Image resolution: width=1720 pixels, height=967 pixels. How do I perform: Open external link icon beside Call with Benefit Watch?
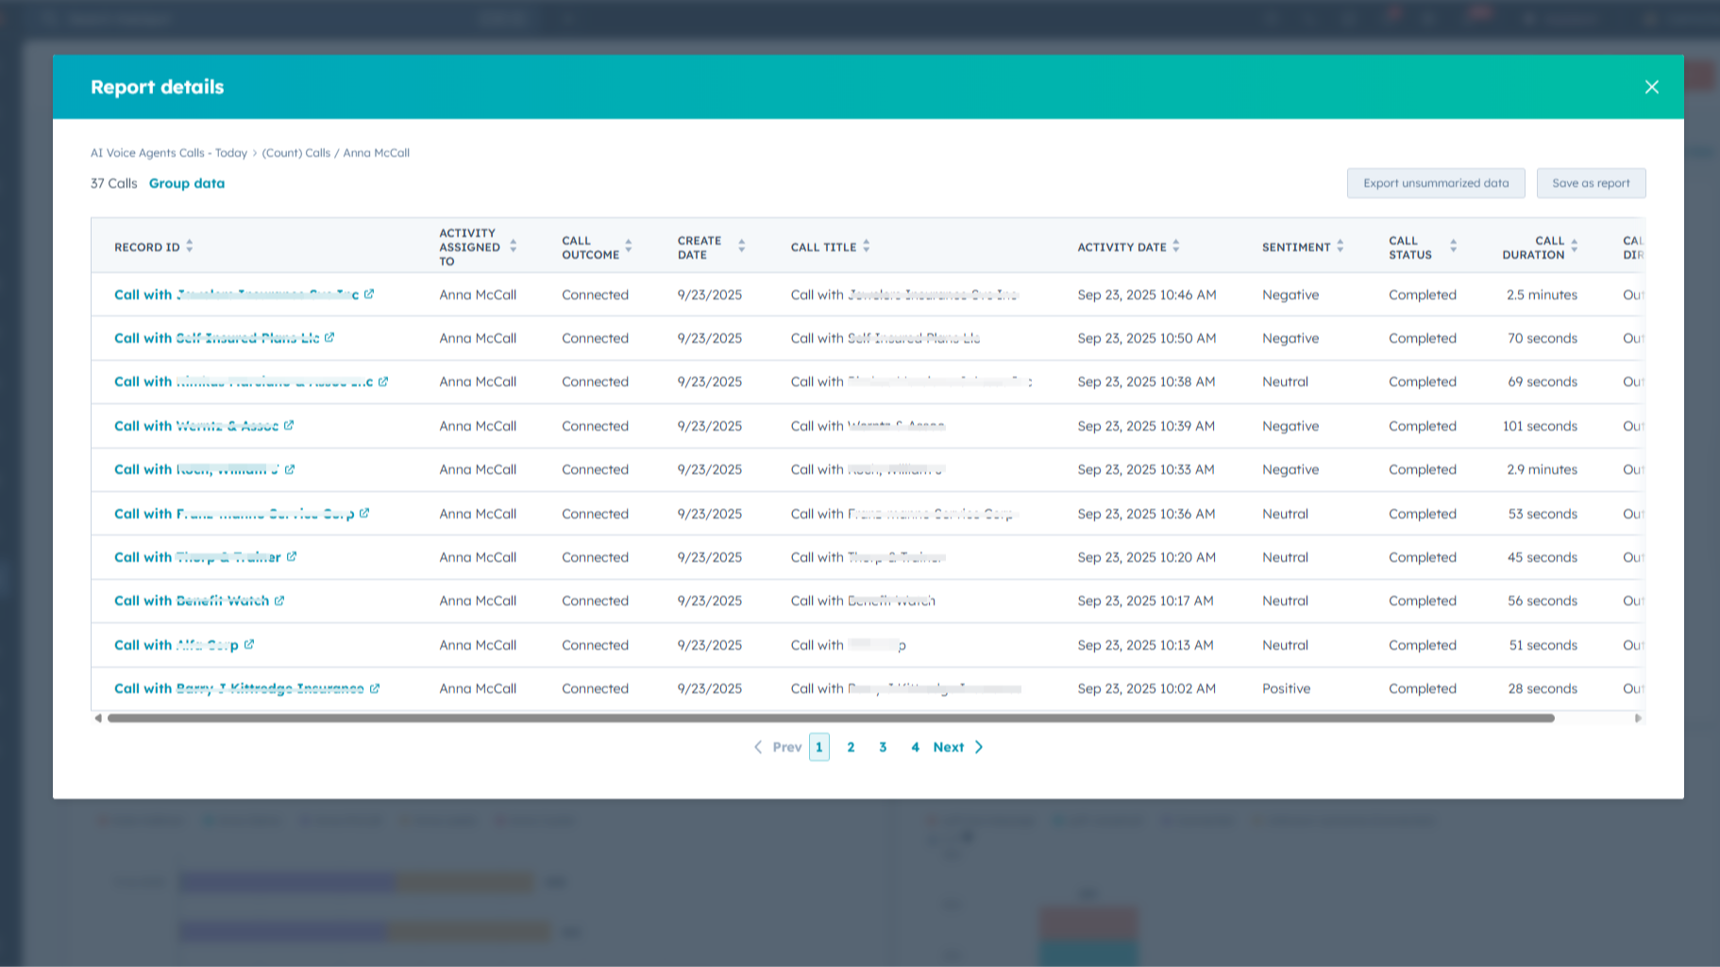(x=281, y=601)
